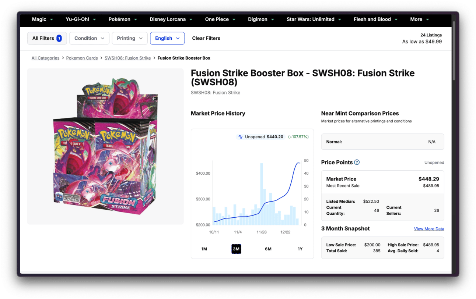476x299 pixels.
Task: Click the Near Mint Comparison Prices heading
Action: 360,113
